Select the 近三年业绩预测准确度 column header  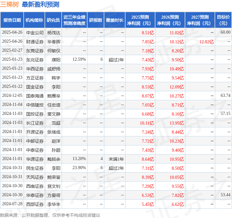point(74,20)
